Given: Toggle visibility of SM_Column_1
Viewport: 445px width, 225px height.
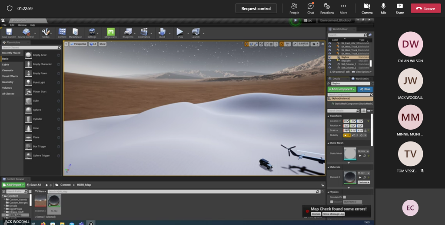Looking at the screenshot, I should coord(330,64).
